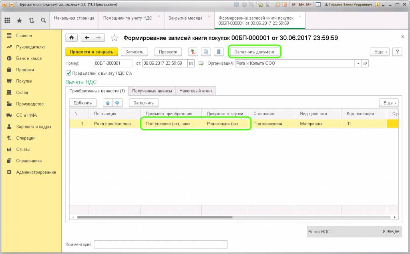The image size is (410, 254).
Task: Add this document to favorites with the star outline
Action: click(114, 38)
